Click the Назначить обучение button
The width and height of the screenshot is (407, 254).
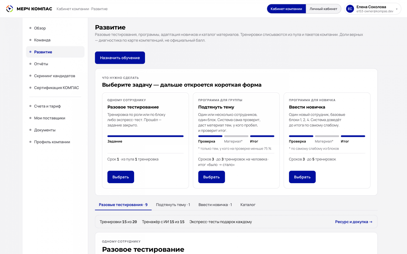(x=120, y=58)
